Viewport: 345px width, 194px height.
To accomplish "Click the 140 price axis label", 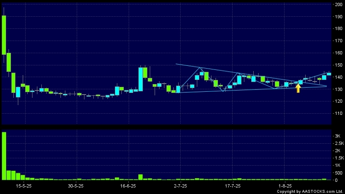I will pyautogui.click(x=339, y=77).
